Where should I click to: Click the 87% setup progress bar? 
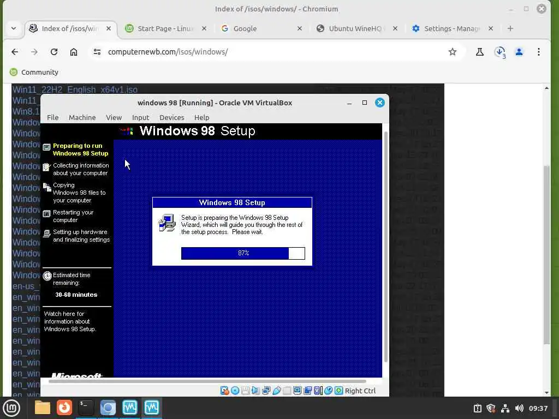243,253
